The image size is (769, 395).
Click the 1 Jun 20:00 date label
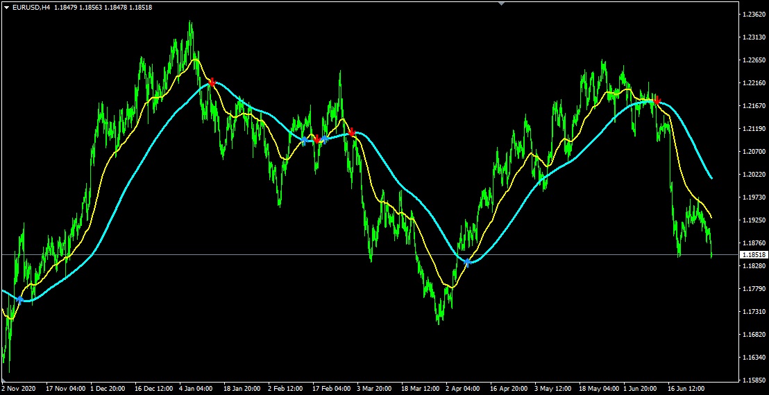click(641, 389)
